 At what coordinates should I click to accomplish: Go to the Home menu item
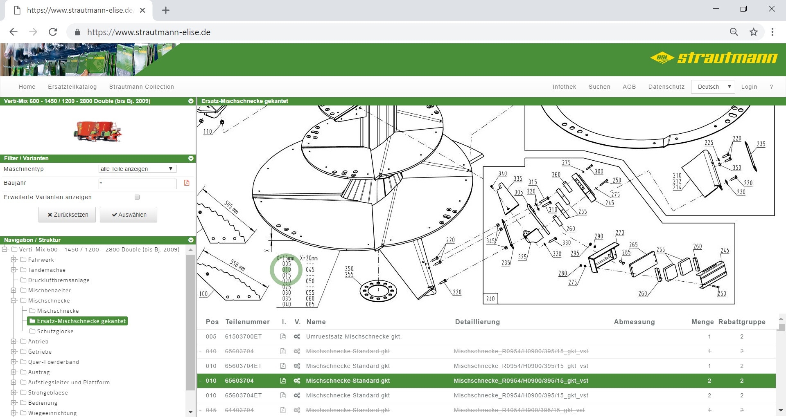click(27, 87)
